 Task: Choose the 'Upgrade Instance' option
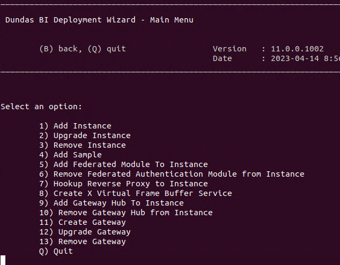pos(85,135)
